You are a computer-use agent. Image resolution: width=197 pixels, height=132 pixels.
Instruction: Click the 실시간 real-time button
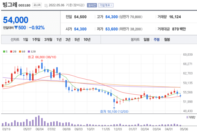pyautogui.click(x=92, y=5)
